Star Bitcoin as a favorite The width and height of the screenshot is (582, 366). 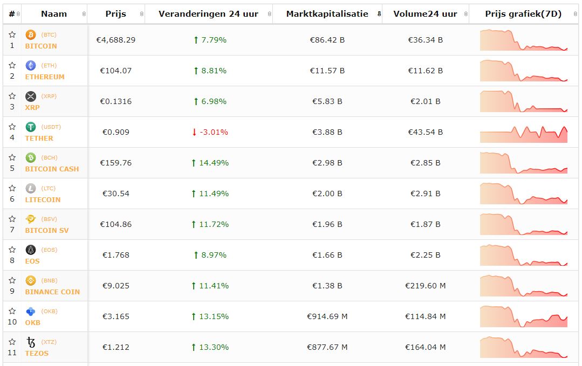point(12,35)
